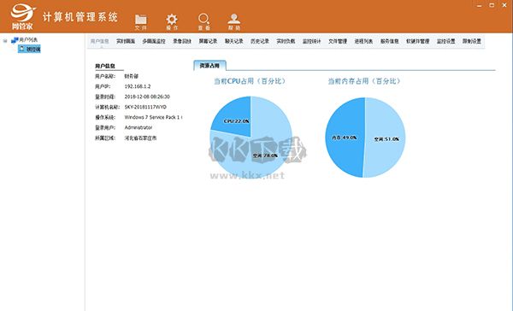Screen dimensions: 513x311
Task: Open the 文件 folder icon in header
Action: click(x=141, y=20)
